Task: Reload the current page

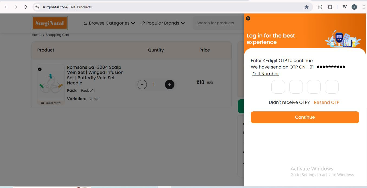Action: (25, 7)
